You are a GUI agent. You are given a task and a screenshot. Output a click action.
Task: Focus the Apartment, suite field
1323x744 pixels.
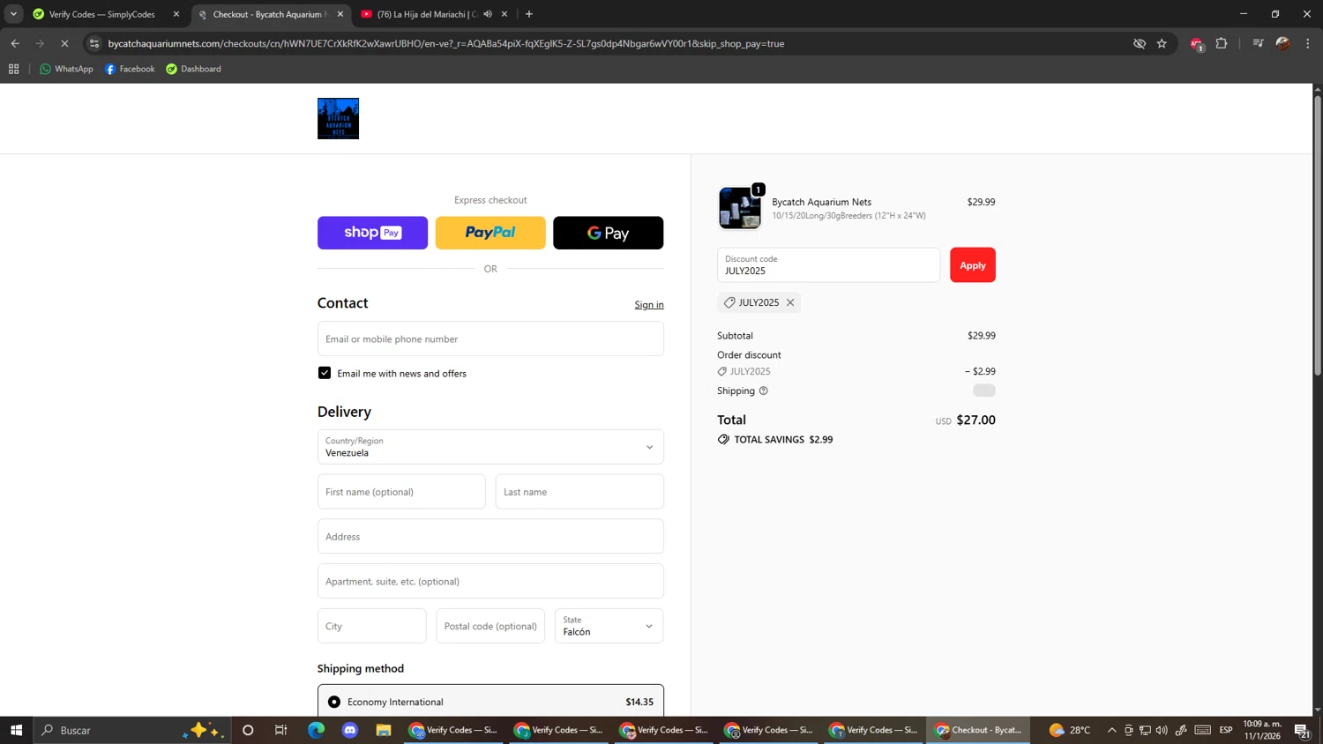pyautogui.click(x=490, y=581)
